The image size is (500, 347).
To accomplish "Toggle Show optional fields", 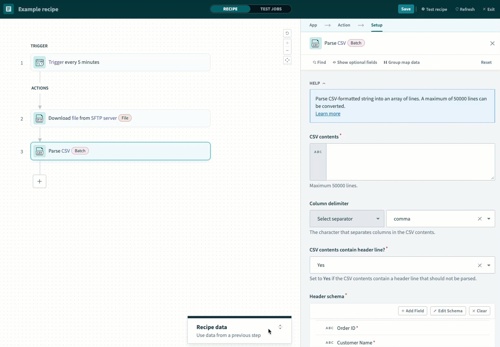I will 355,62.
